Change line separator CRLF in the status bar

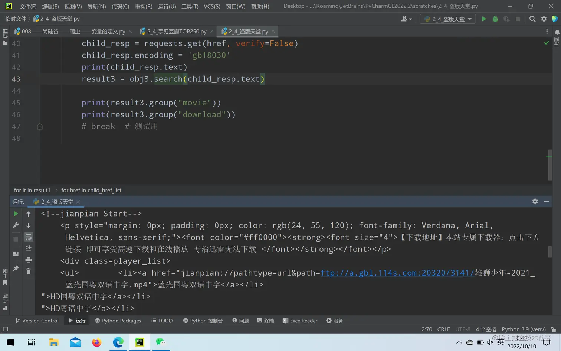(443, 329)
